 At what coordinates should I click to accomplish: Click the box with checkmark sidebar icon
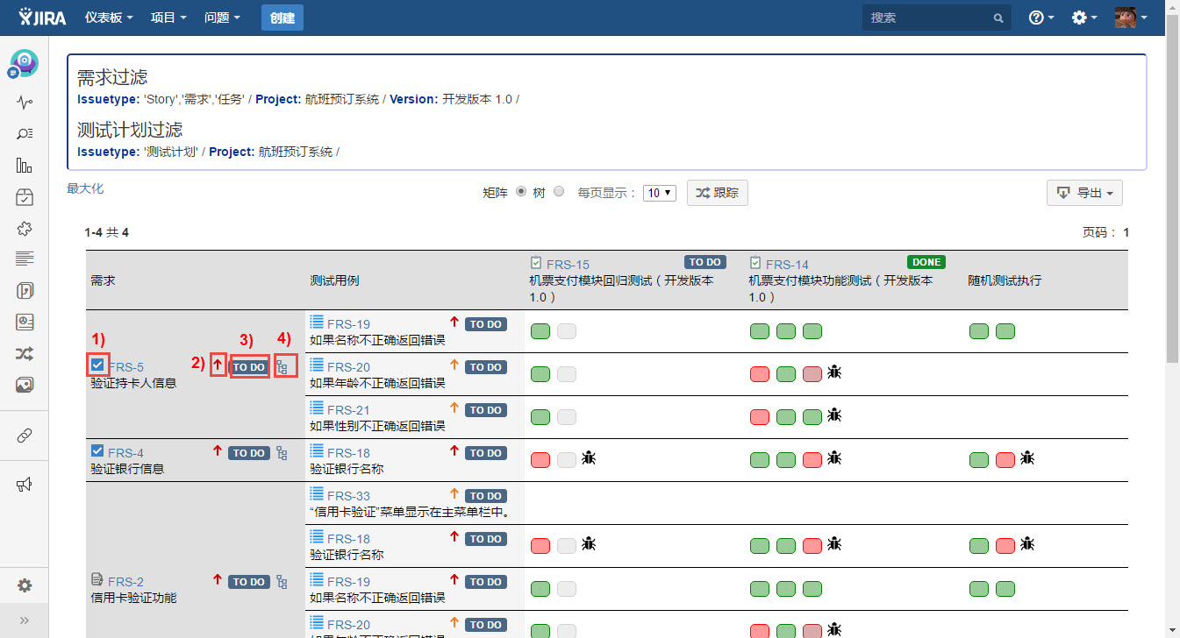(25, 197)
